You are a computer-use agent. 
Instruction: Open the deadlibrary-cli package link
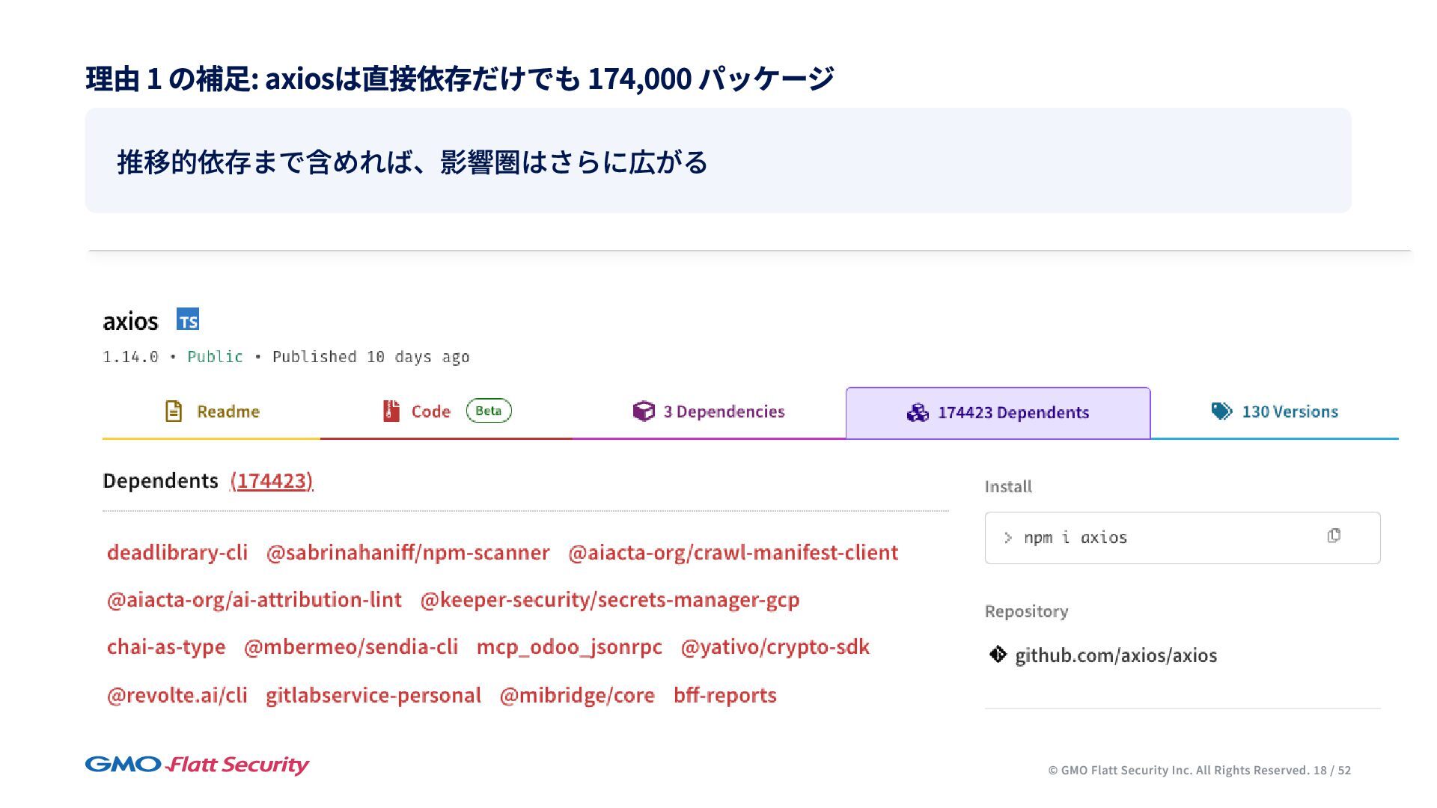point(177,553)
